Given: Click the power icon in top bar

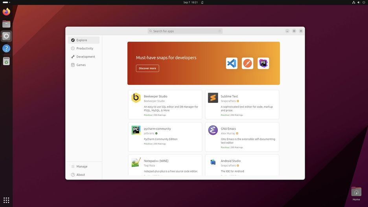Looking at the screenshot, I should pos(364,2).
